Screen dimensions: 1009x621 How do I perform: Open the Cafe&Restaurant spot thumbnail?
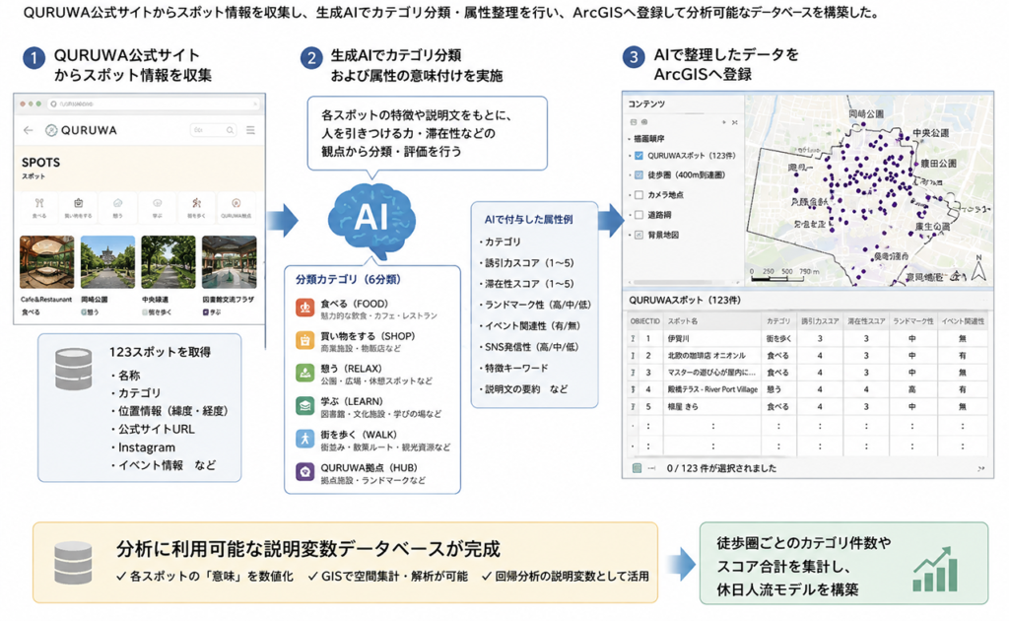47,262
